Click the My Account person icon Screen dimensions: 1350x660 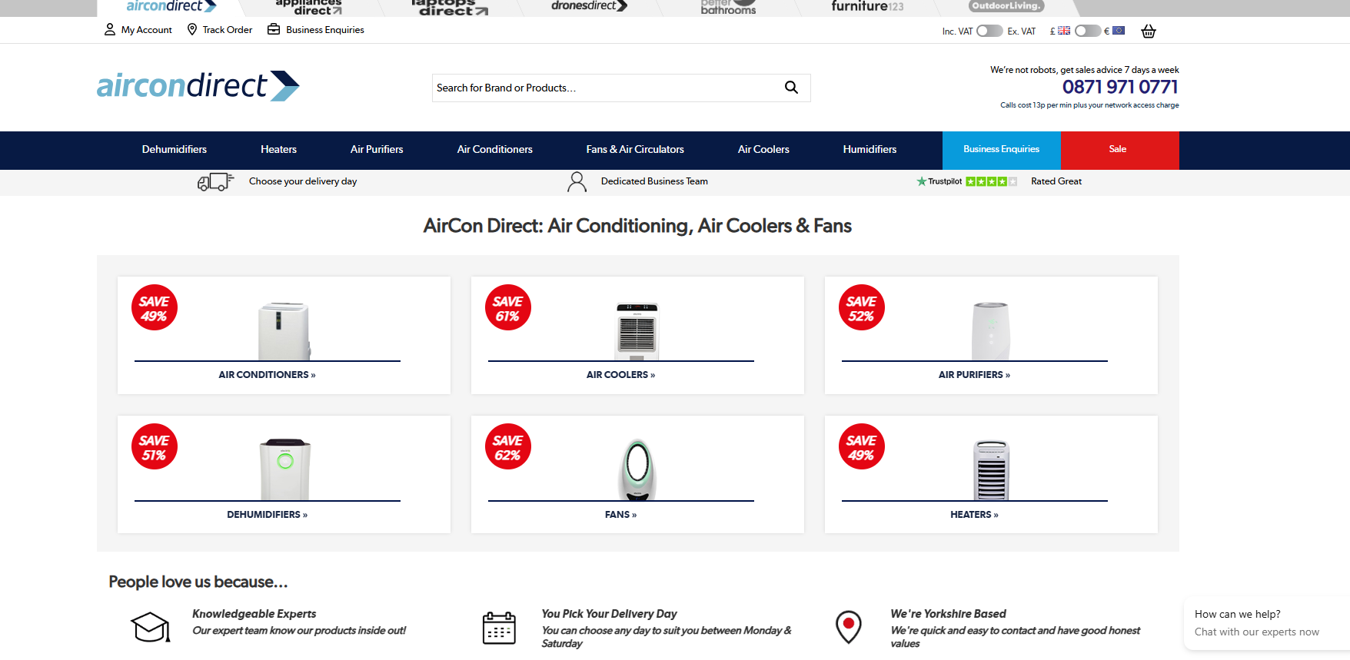click(x=110, y=30)
